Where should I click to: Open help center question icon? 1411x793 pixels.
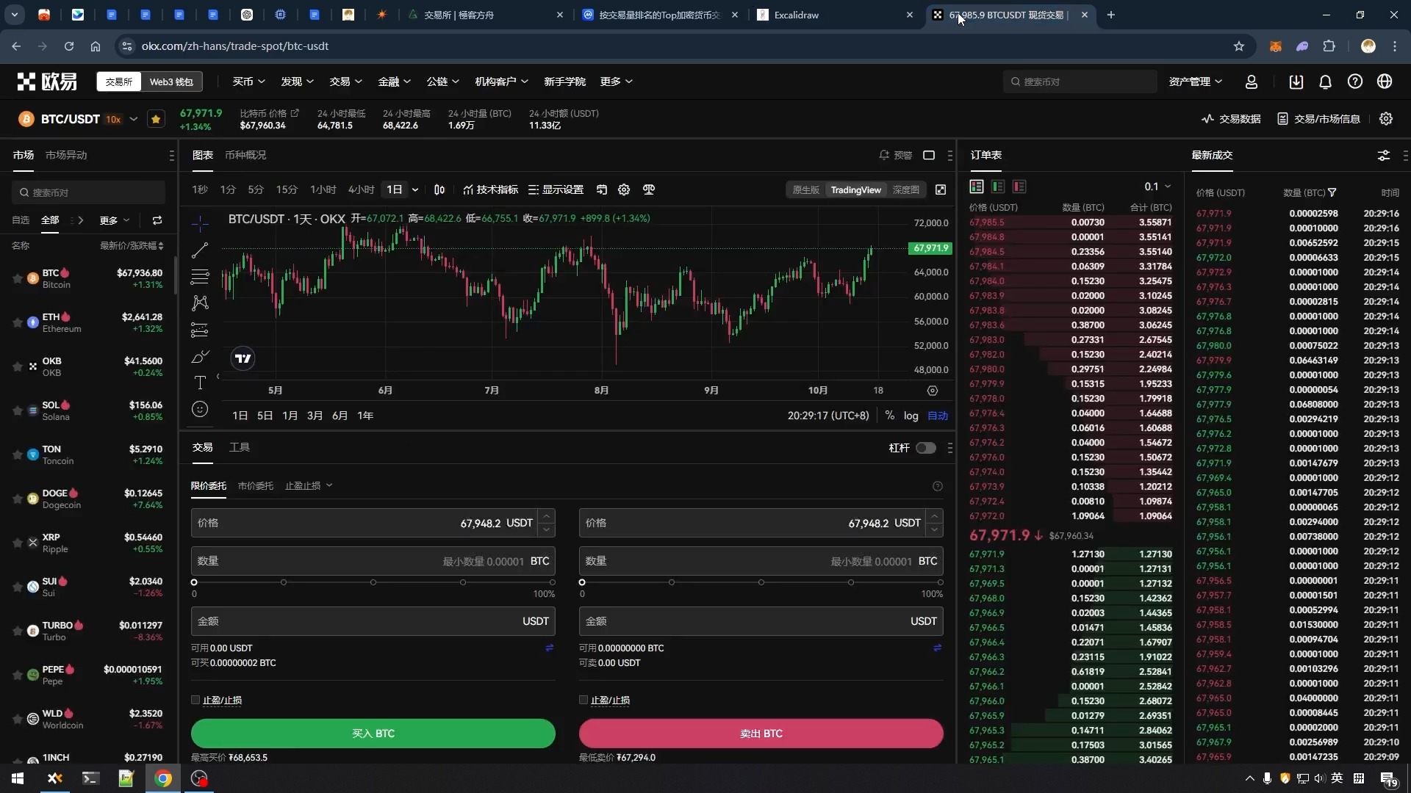coord(1355,82)
